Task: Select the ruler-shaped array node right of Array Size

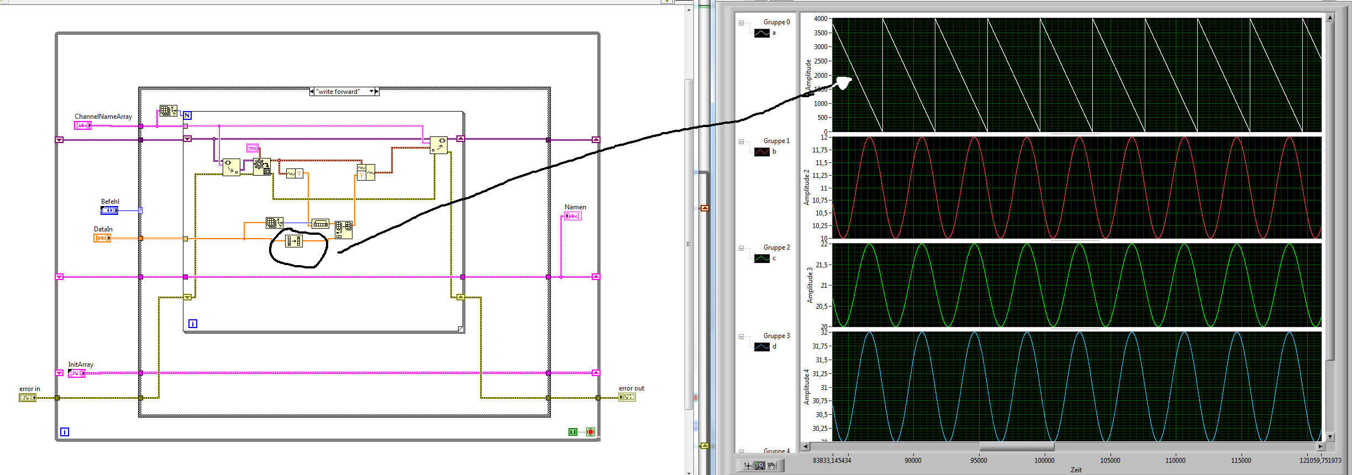Action: [320, 224]
